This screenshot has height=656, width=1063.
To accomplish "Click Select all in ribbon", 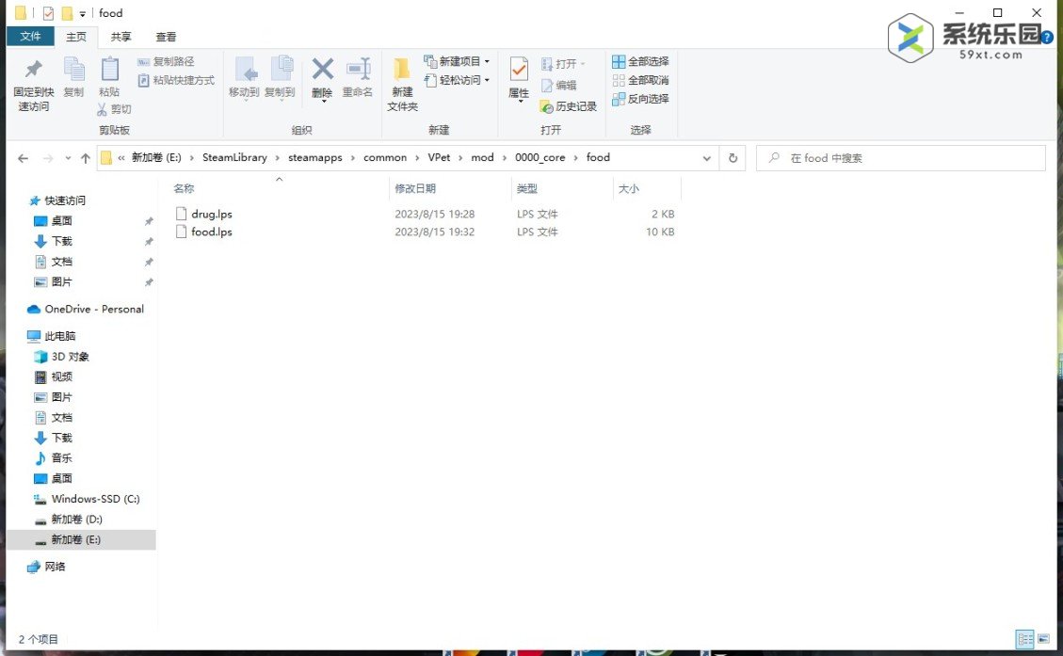I will (x=640, y=61).
